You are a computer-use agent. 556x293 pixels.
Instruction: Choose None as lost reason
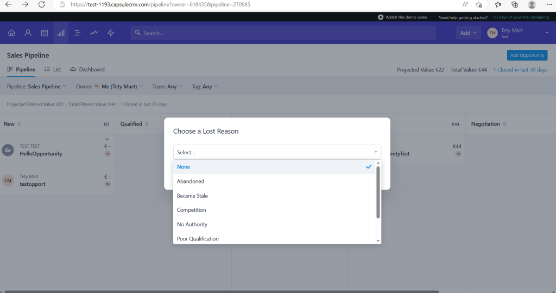[274, 167]
